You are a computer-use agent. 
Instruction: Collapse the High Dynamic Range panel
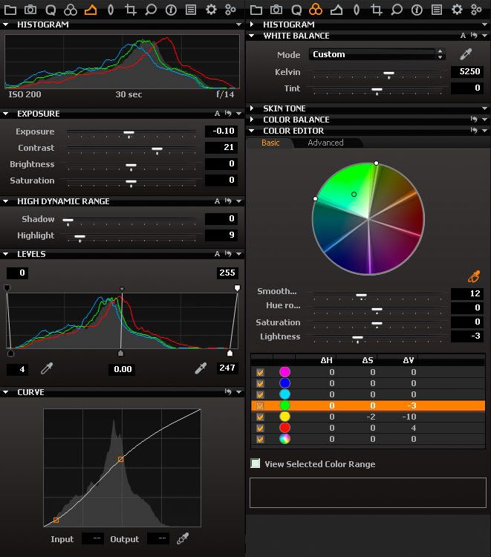tap(6, 201)
